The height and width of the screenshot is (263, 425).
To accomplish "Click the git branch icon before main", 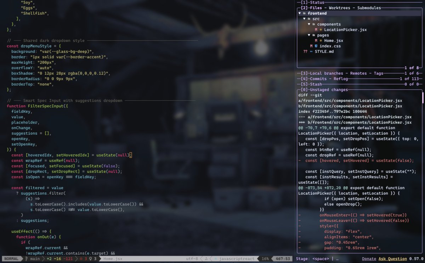I will [26, 259].
